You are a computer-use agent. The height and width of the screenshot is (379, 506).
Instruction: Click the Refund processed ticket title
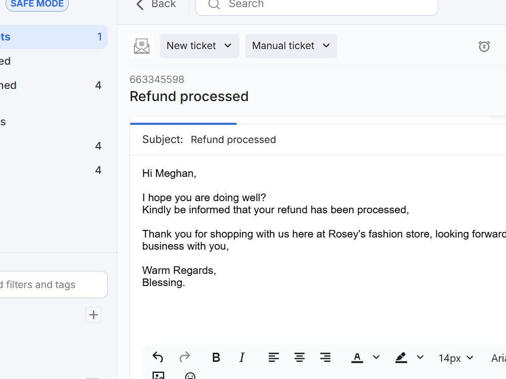pos(189,97)
